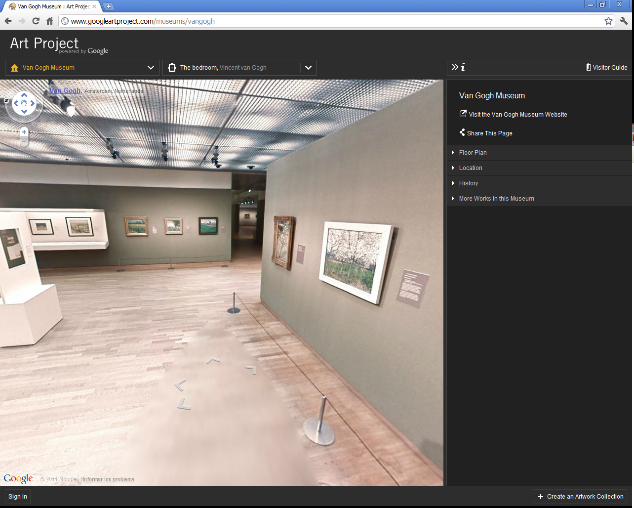
Task: Click the museum icon beside Van Gogh Museum
Action: coord(14,68)
